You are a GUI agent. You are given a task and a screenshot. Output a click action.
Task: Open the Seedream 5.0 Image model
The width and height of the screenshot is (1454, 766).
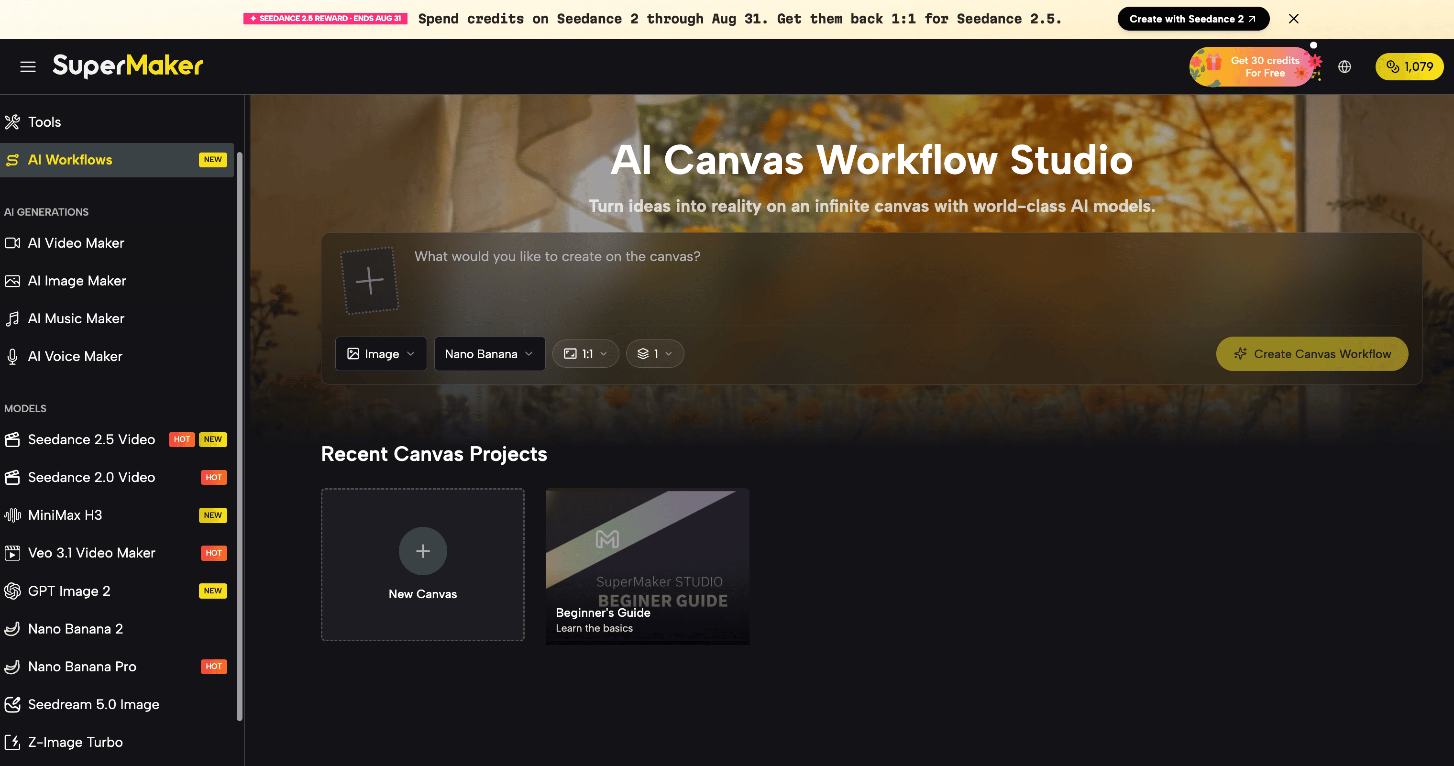pos(117,704)
